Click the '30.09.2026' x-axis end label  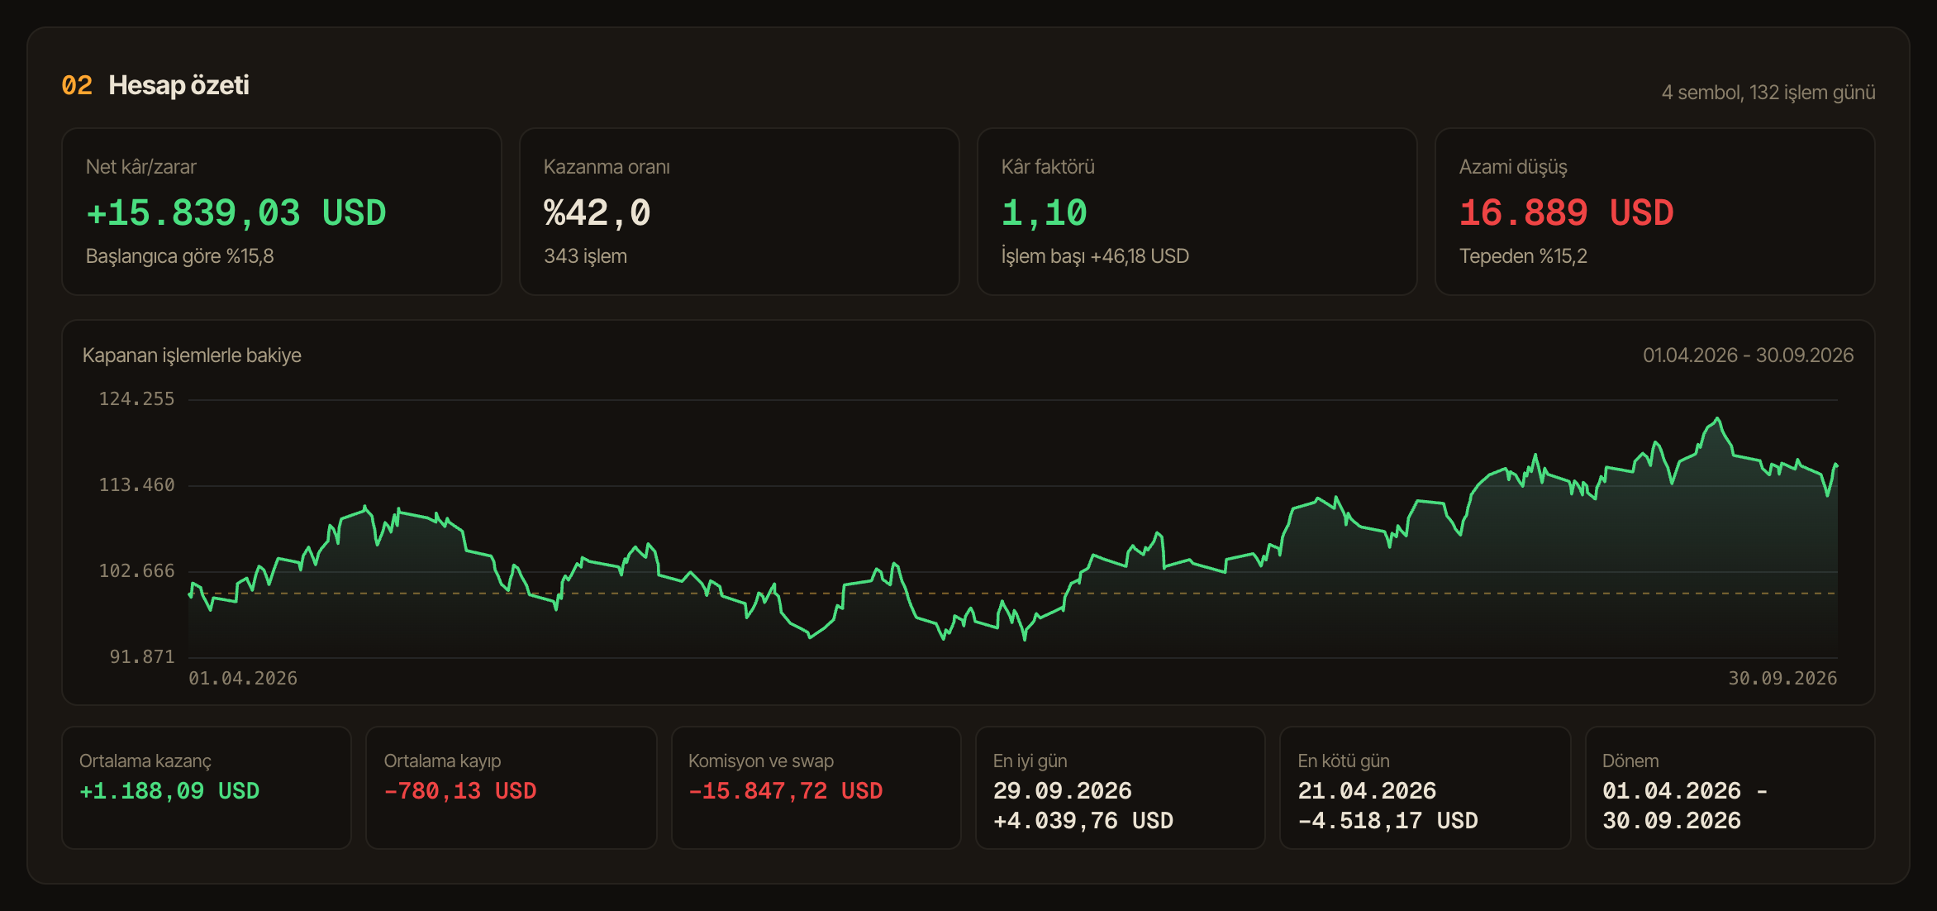pyautogui.click(x=1782, y=679)
